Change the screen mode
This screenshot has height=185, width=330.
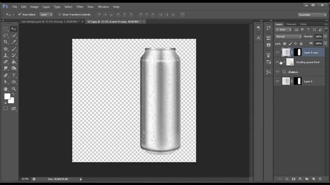point(14,108)
